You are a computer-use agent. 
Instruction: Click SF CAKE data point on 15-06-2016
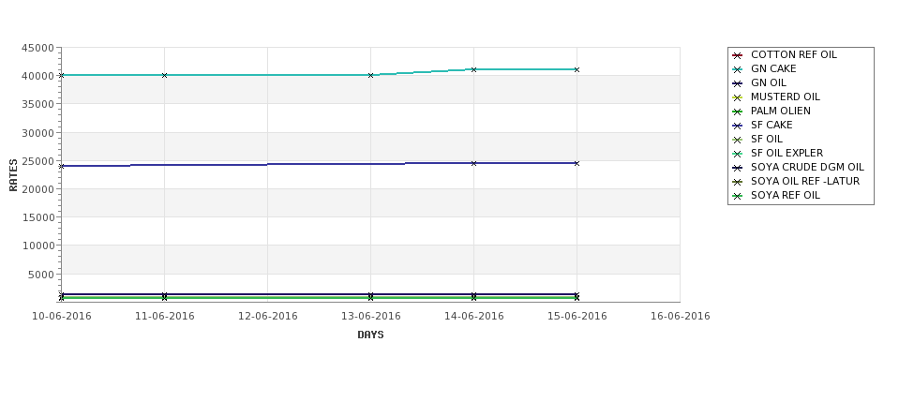pyautogui.click(x=577, y=163)
